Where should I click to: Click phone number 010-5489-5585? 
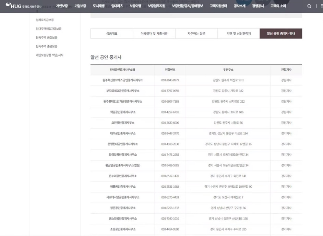170,166
